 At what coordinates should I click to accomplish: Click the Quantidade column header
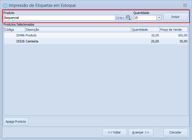click(145, 30)
